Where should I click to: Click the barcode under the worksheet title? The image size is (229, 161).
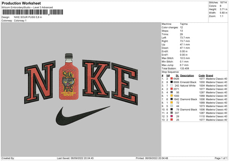tap(32, 12)
